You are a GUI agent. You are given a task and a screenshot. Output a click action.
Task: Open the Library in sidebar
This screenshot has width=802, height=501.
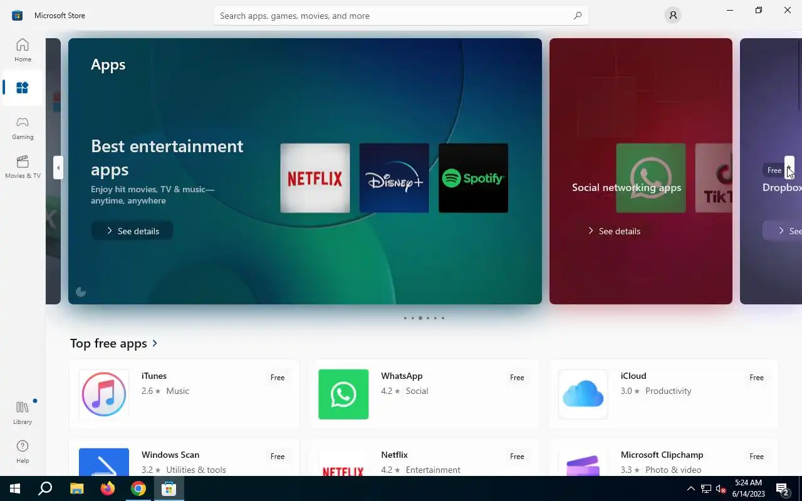(23, 413)
